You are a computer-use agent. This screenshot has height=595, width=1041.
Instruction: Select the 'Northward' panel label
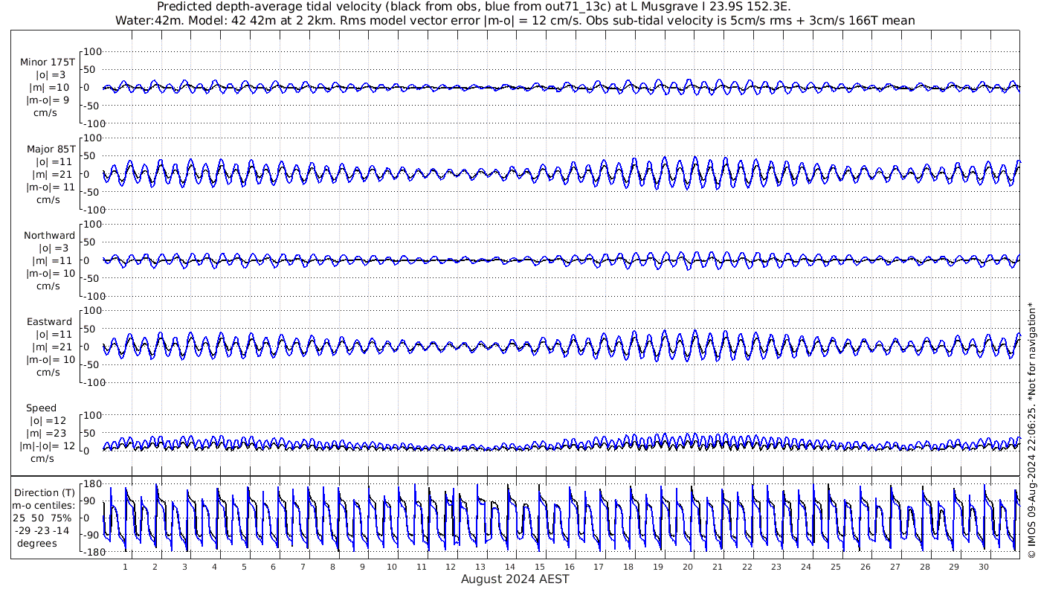pyautogui.click(x=49, y=236)
